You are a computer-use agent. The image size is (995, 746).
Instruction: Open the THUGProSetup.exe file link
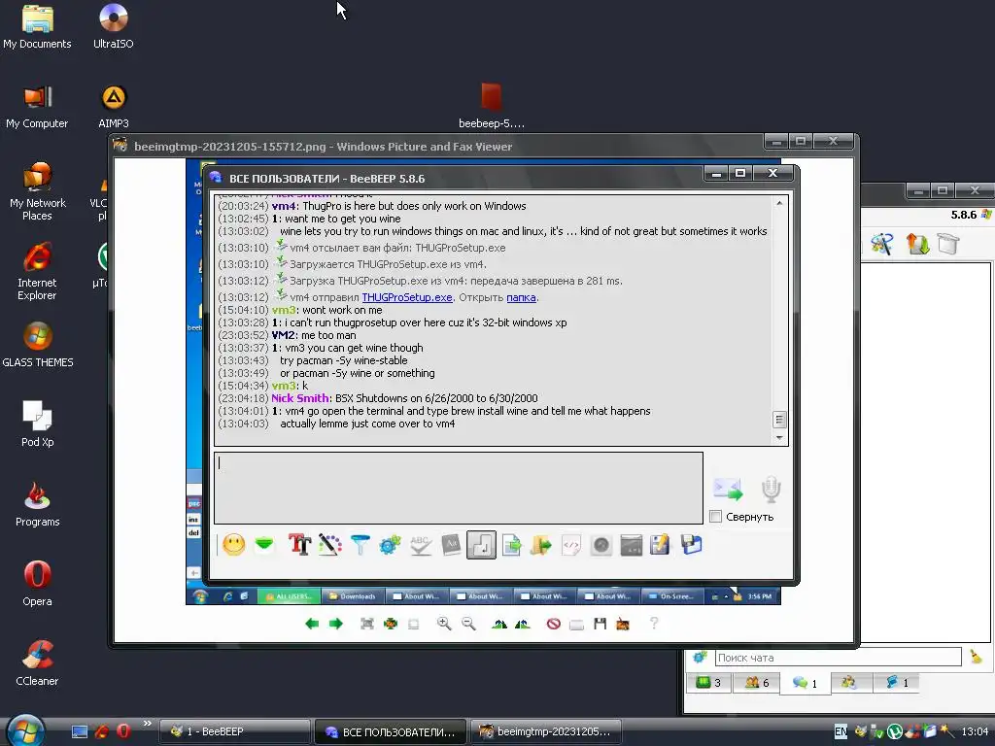407,297
